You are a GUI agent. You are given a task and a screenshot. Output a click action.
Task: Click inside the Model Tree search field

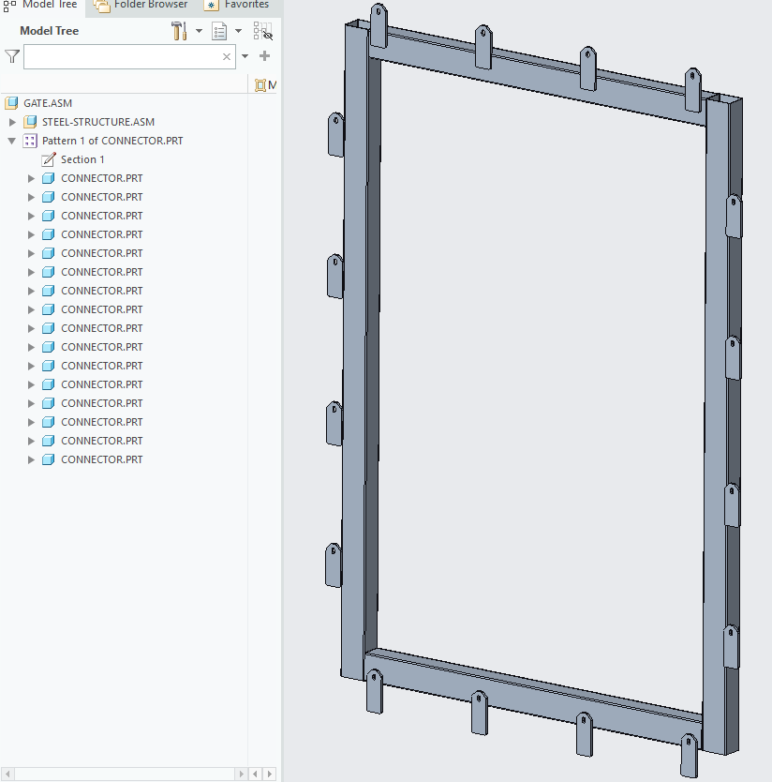[122, 56]
